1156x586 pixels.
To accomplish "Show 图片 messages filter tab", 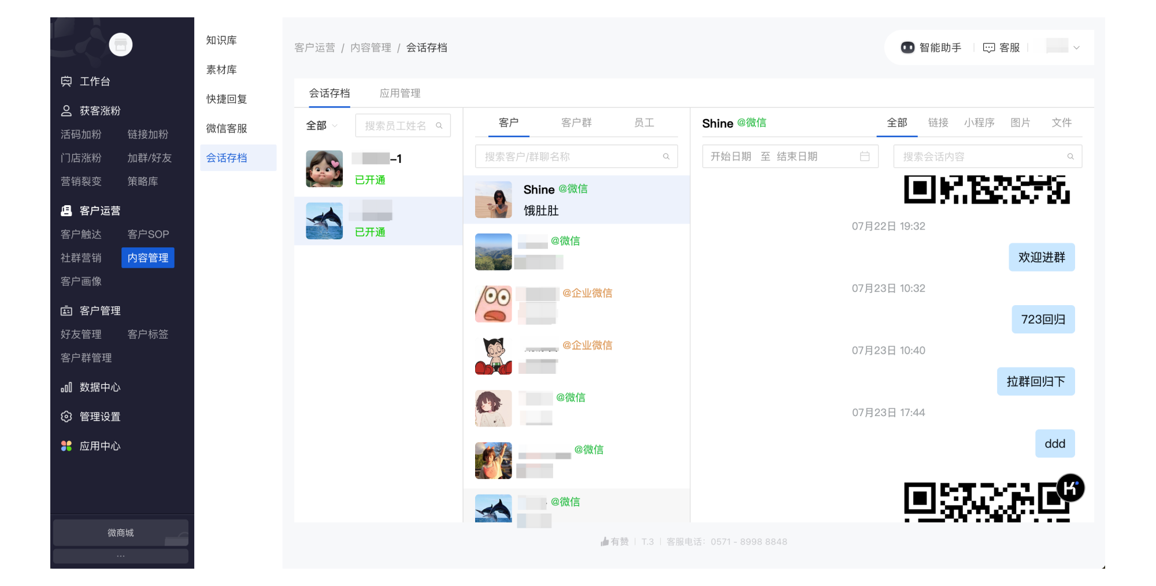I will [x=1020, y=123].
